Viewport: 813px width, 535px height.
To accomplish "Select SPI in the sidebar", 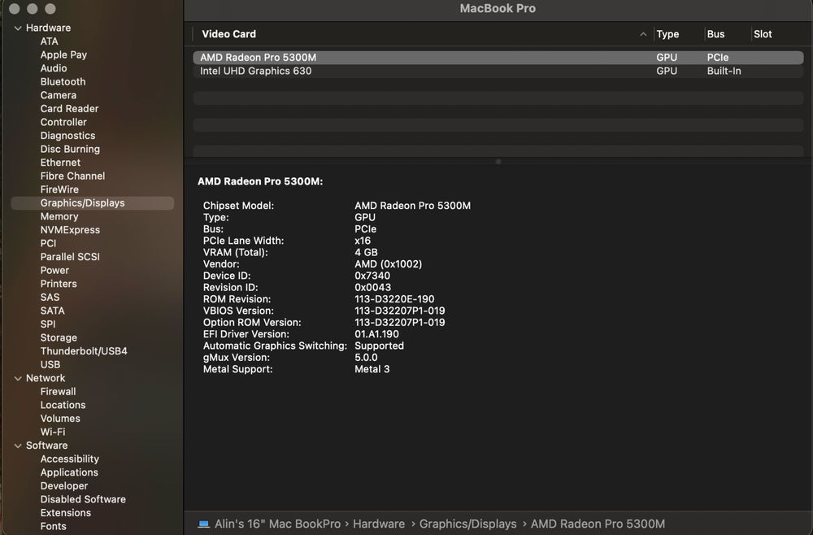I will (48, 324).
